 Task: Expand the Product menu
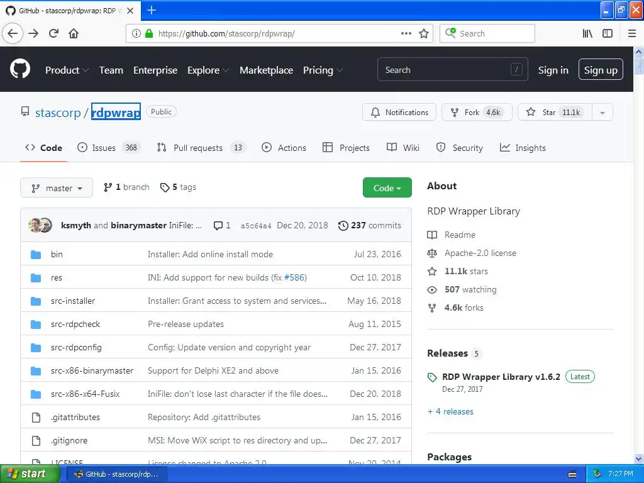(67, 70)
